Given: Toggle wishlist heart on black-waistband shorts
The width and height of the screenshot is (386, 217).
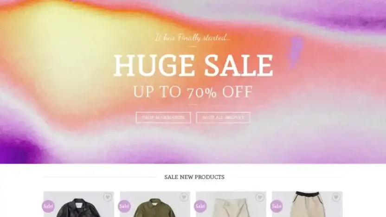Looking at the screenshot, I should [336, 197].
